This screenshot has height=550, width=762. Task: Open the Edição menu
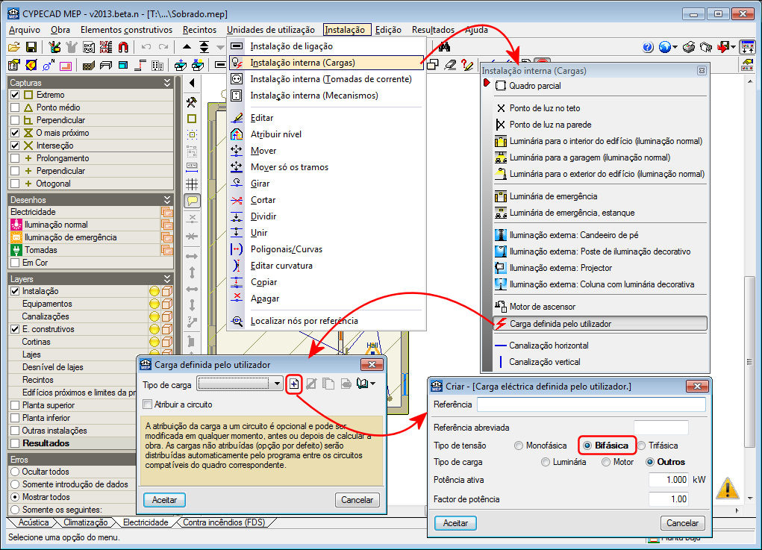pyautogui.click(x=388, y=30)
